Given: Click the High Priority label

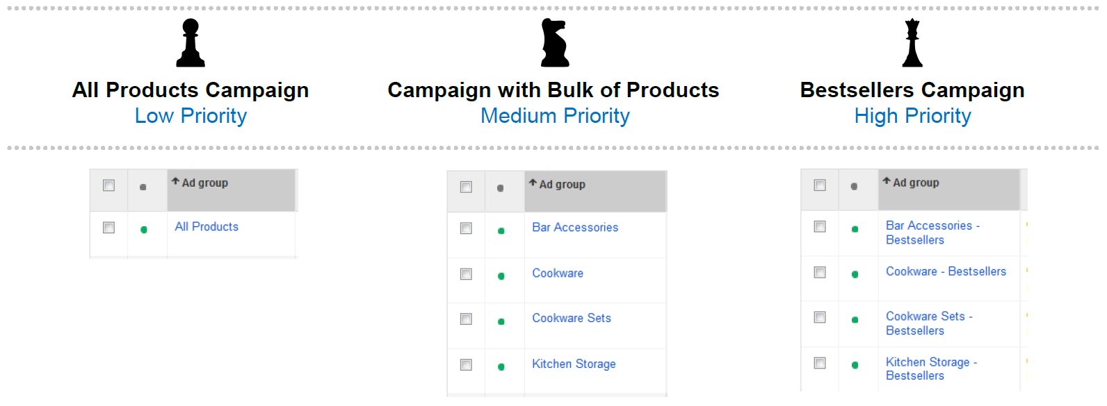Looking at the screenshot, I should (x=912, y=116).
